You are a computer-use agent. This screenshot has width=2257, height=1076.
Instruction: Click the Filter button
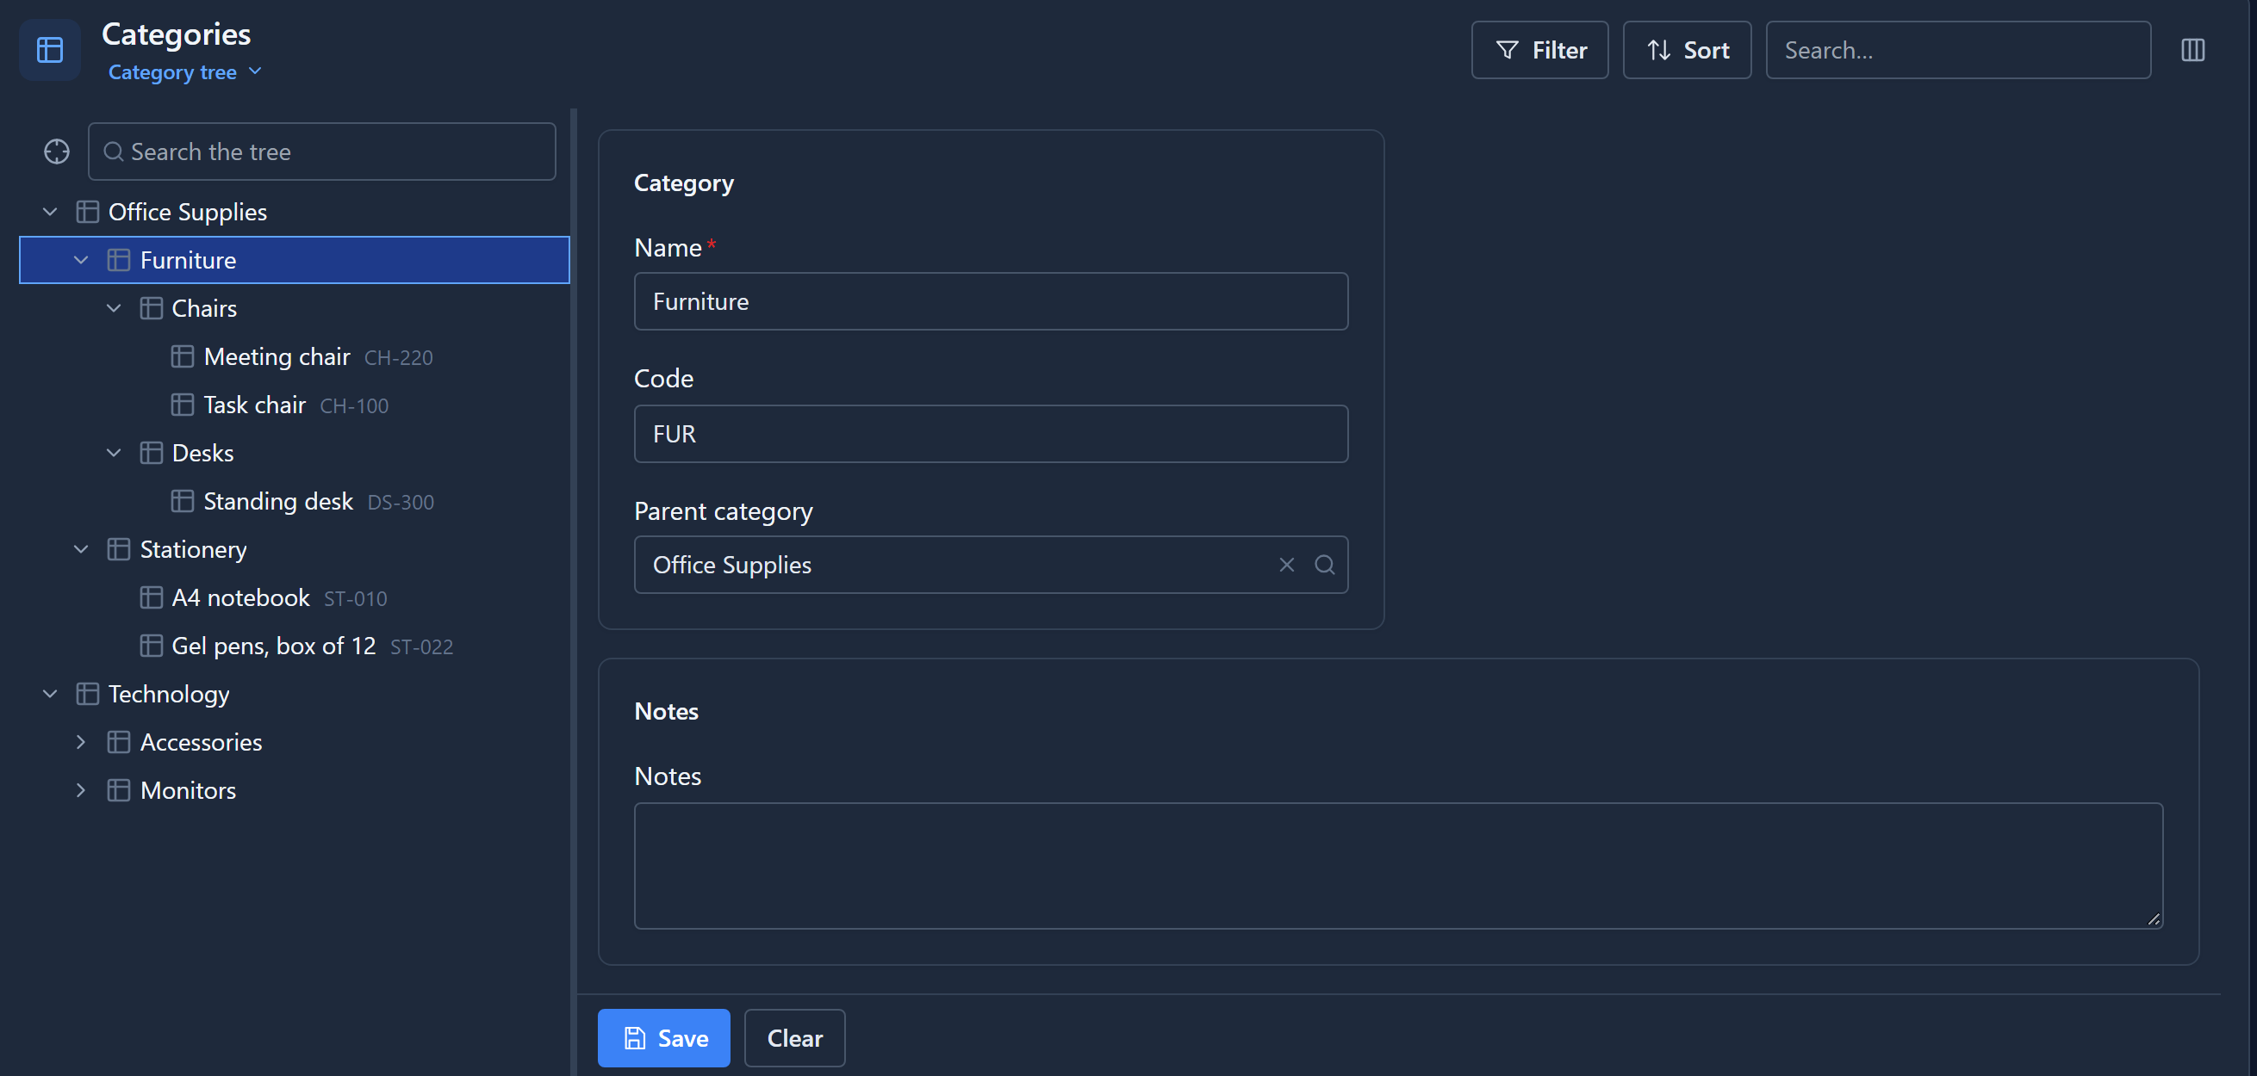pyautogui.click(x=1539, y=50)
